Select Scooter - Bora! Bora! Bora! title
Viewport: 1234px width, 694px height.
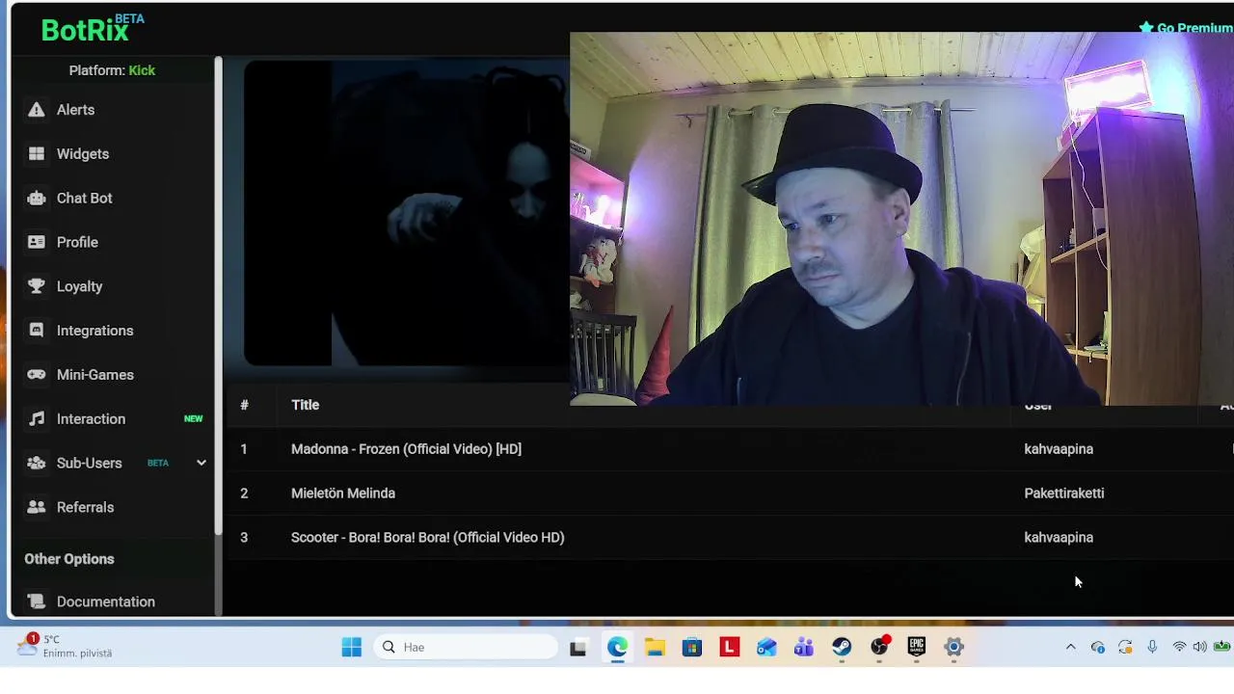click(427, 538)
